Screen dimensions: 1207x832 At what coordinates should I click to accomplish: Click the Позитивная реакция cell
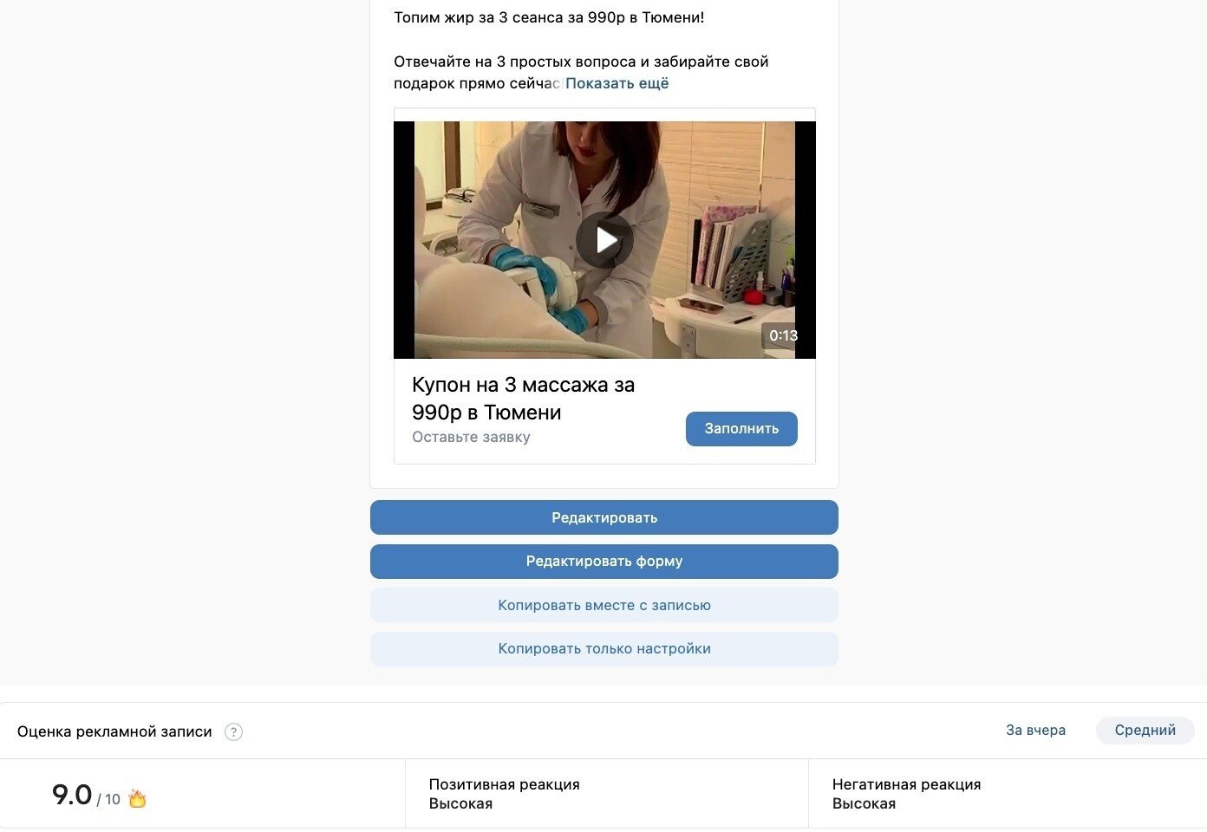pyautogui.click(x=606, y=794)
